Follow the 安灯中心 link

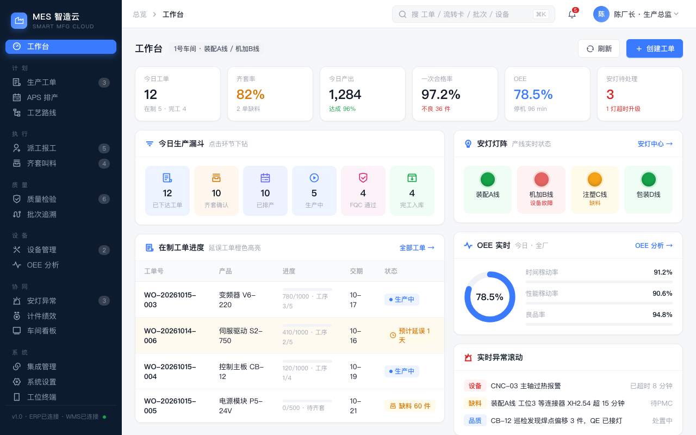pos(655,144)
